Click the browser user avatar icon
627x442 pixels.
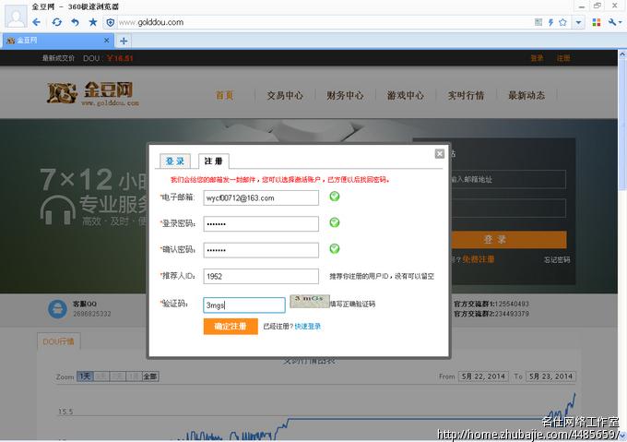coord(16,16)
